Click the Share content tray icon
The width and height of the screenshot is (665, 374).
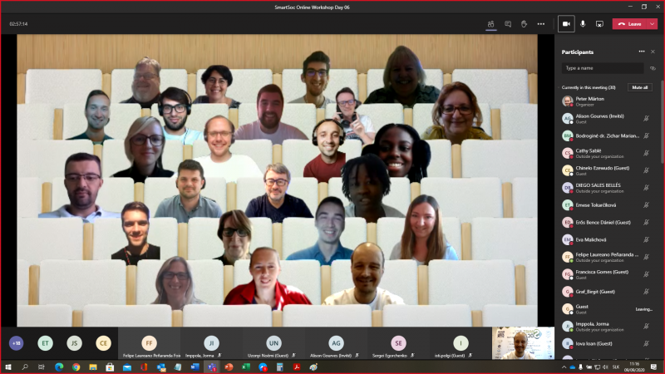click(x=599, y=24)
